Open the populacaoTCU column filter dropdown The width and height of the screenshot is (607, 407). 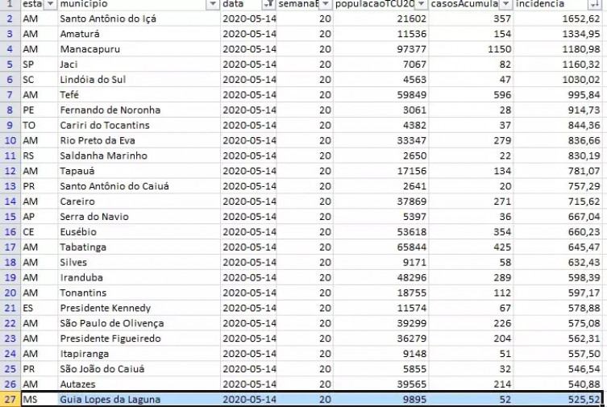point(421,4)
